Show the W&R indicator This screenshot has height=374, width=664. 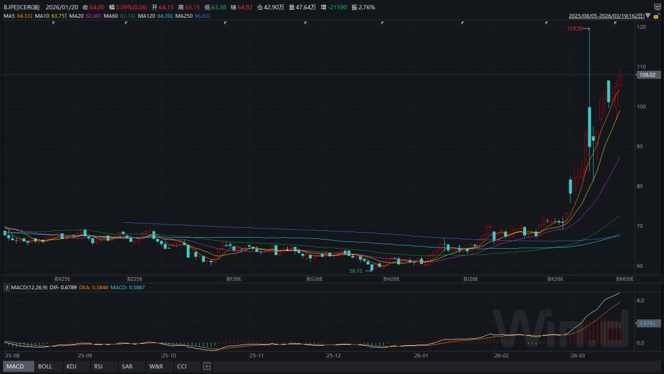click(156, 367)
